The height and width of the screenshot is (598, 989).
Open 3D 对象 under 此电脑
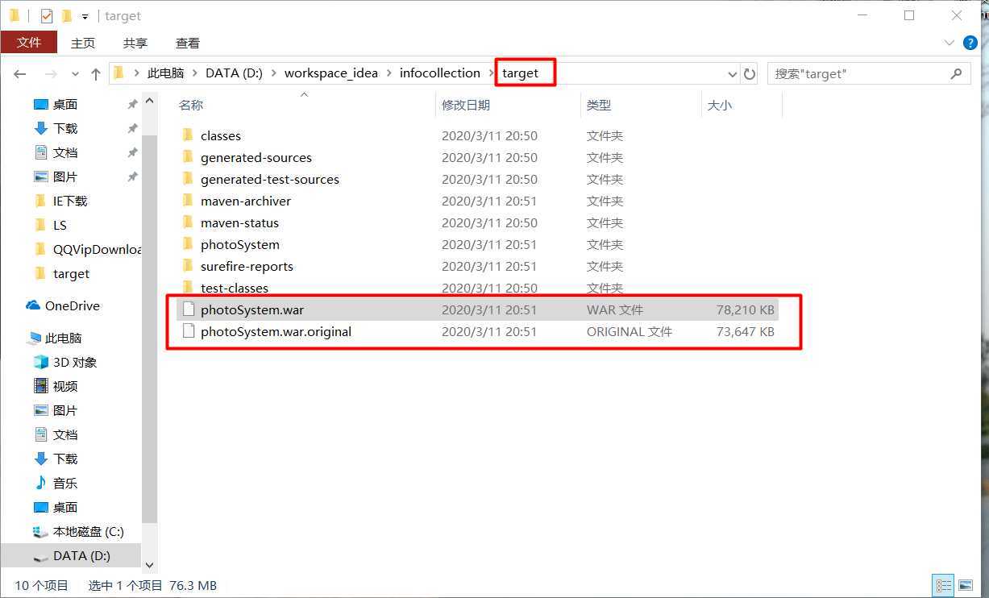click(75, 362)
